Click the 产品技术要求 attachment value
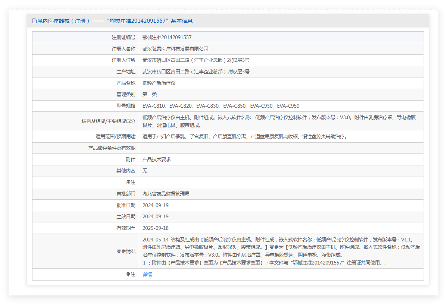This screenshot has height=304, width=447. (156, 159)
